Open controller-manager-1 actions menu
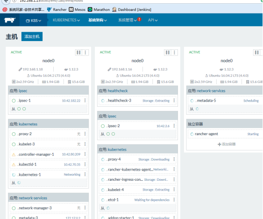The image size is (263, 219). (x=85, y=154)
